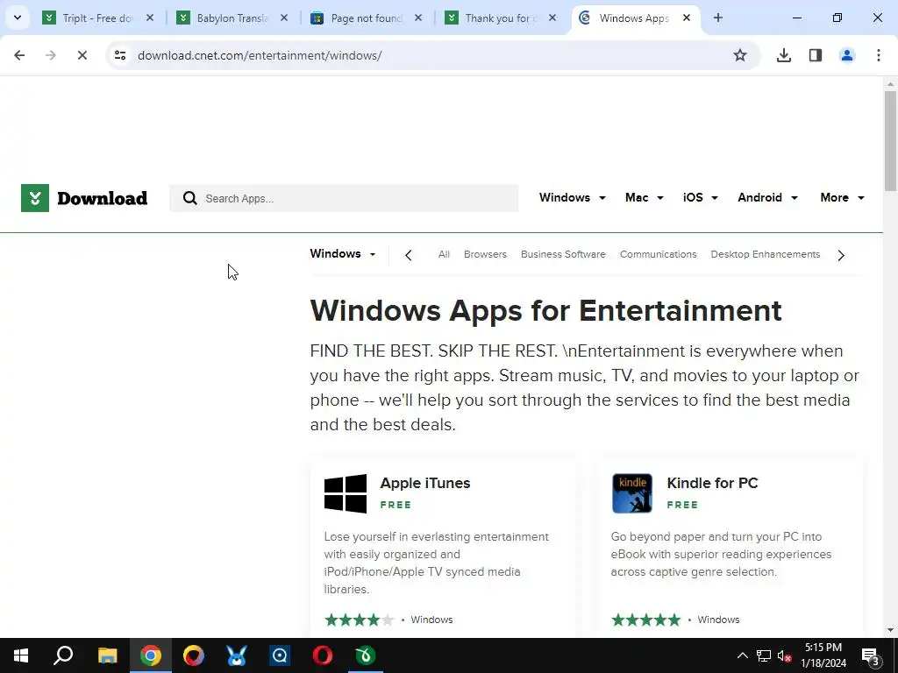Open the yellow-red circular app in taskbar

(194, 655)
